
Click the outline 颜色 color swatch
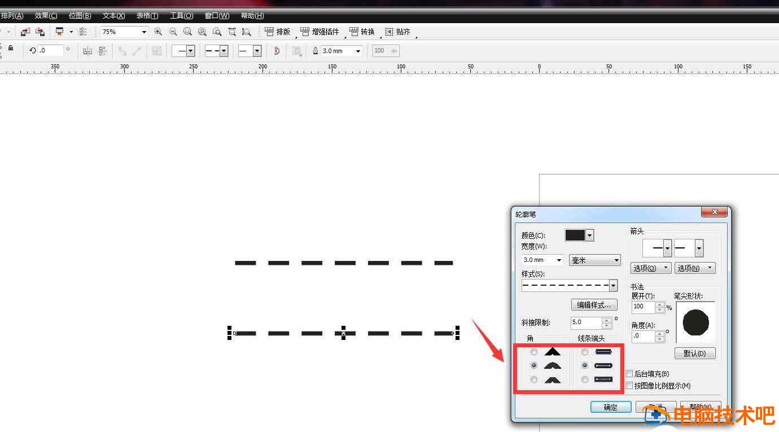tap(575, 235)
